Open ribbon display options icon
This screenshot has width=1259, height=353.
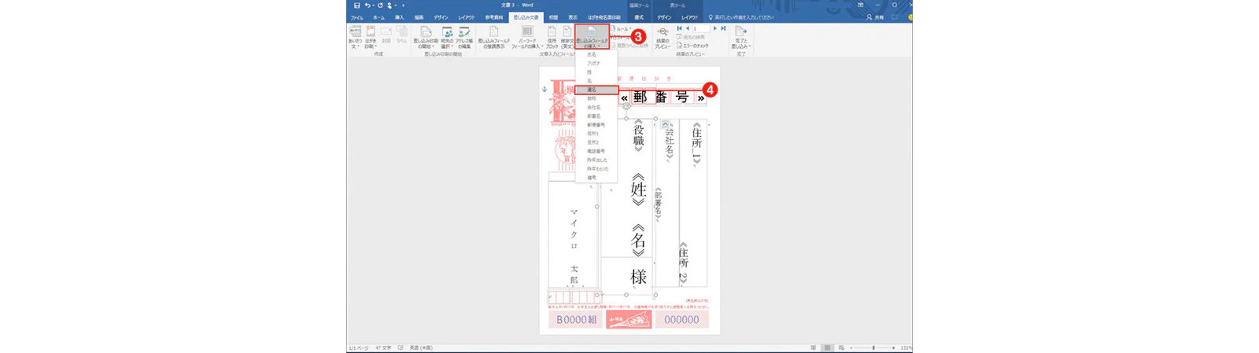(x=860, y=5)
